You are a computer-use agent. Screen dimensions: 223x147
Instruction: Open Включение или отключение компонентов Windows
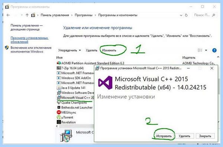coord(31,50)
